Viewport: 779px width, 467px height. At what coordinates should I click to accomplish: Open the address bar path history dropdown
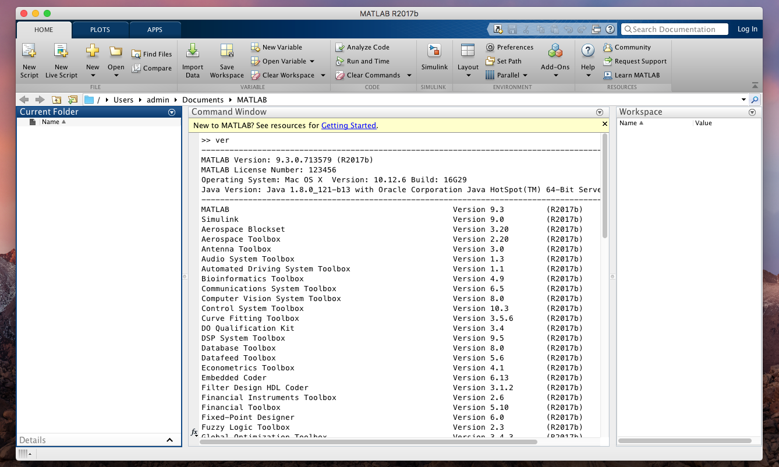coord(743,100)
